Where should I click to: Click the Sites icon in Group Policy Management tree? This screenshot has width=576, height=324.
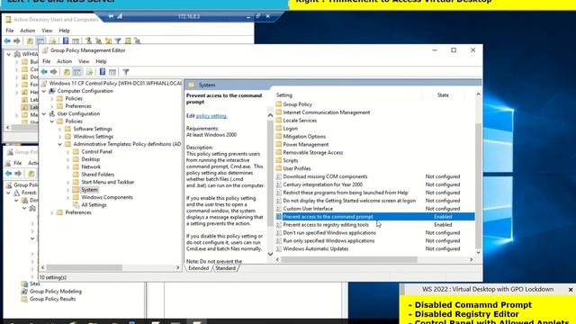point(24,283)
